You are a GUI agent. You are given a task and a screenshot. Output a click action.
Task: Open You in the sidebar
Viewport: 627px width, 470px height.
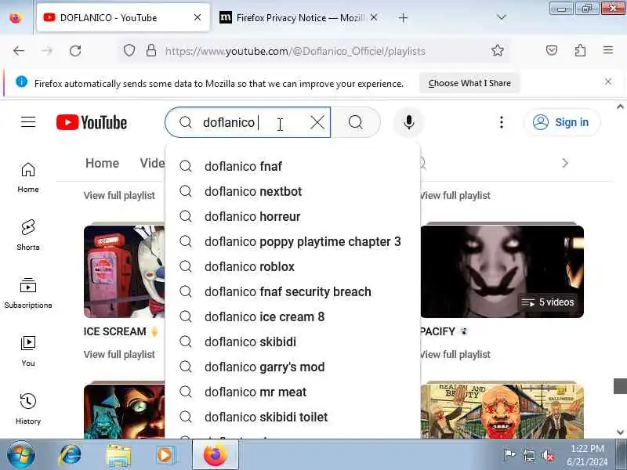[x=28, y=351]
